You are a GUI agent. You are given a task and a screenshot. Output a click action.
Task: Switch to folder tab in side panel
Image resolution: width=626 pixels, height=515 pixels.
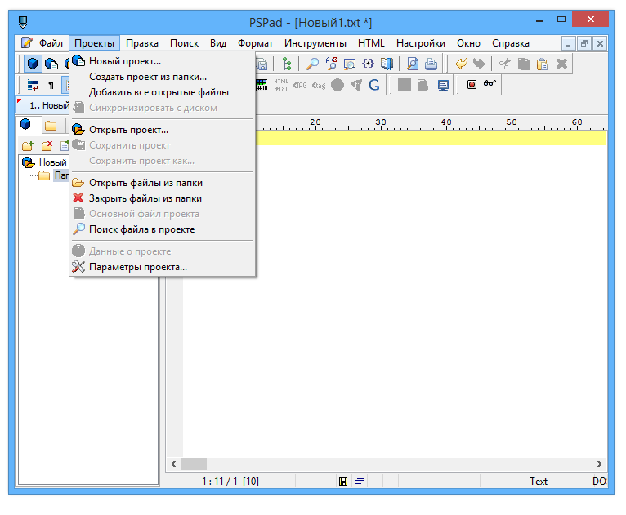coord(51,126)
